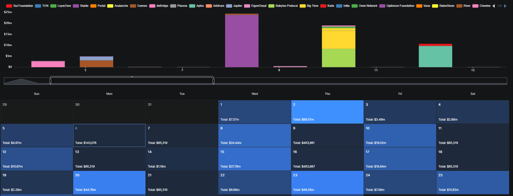Hide the LayerZero legend series
Image resolution: width=513 pixels, height=196 pixels.
(x=61, y=6)
